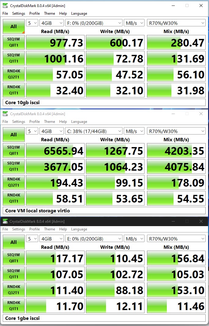Open MB/s unit dropdown in E: drive window

click(134, 239)
